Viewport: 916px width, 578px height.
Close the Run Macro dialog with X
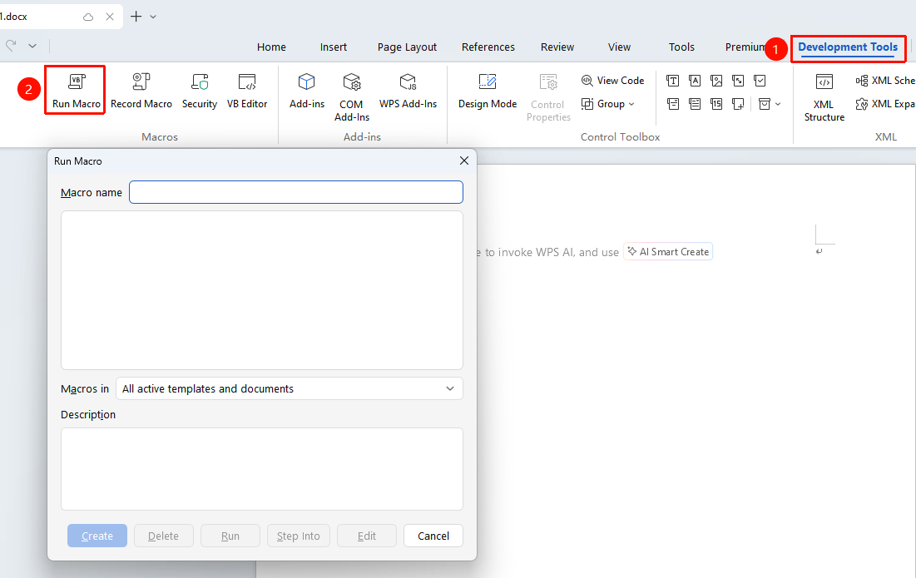tap(464, 161)
